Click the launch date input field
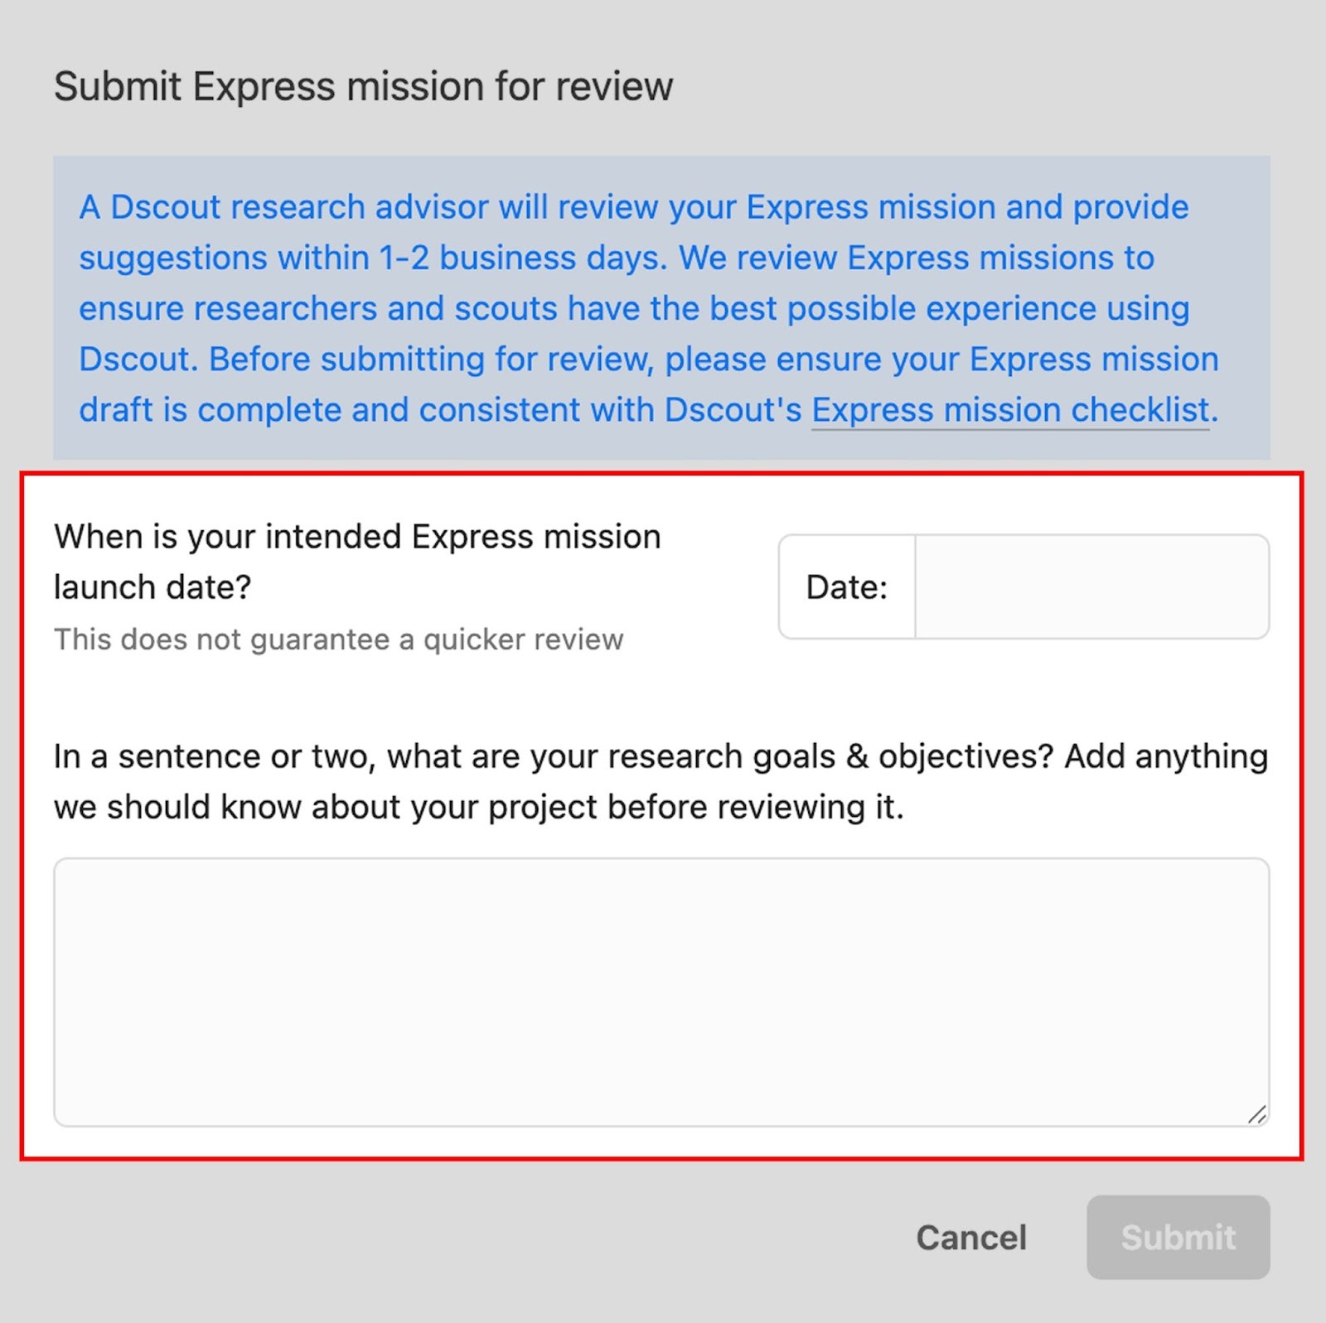 [1091, 587]
